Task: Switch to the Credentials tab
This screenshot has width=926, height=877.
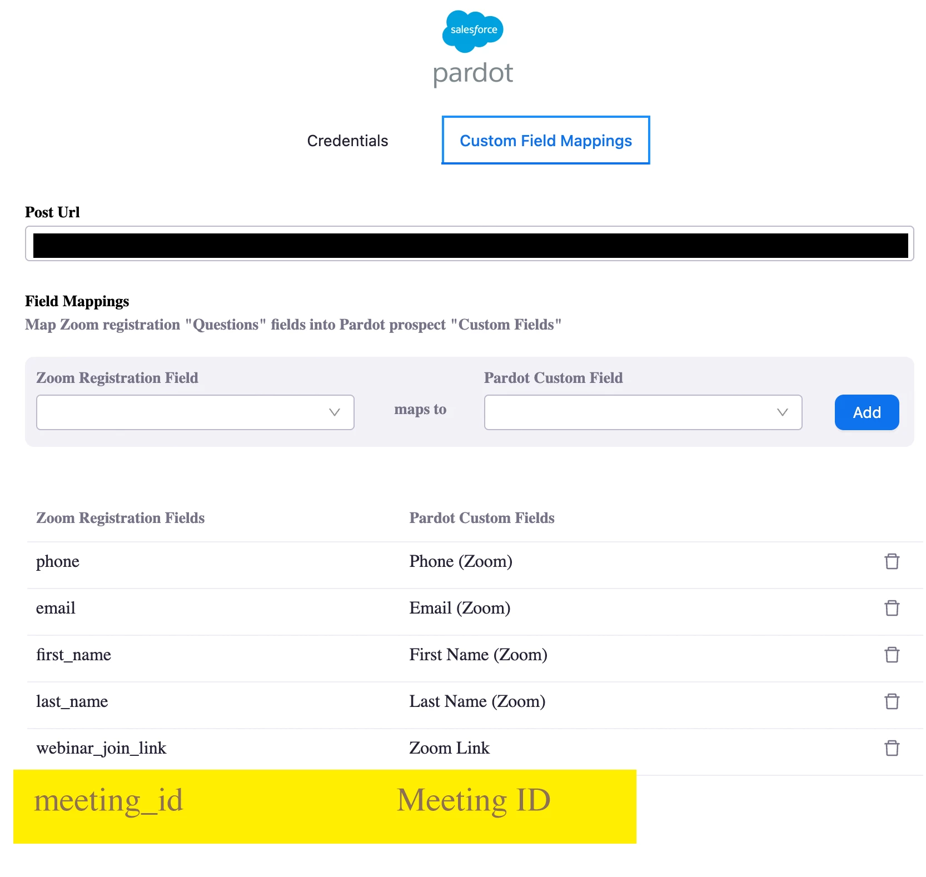Action: click(347, 141)
